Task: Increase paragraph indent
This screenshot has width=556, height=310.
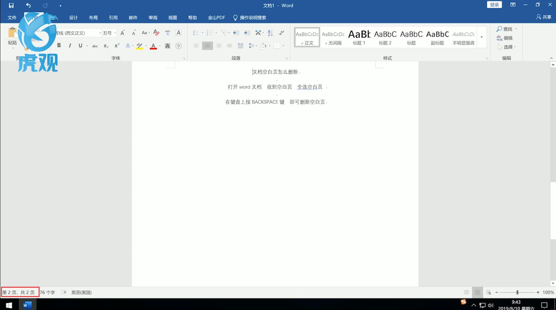Action: [247, 33]
